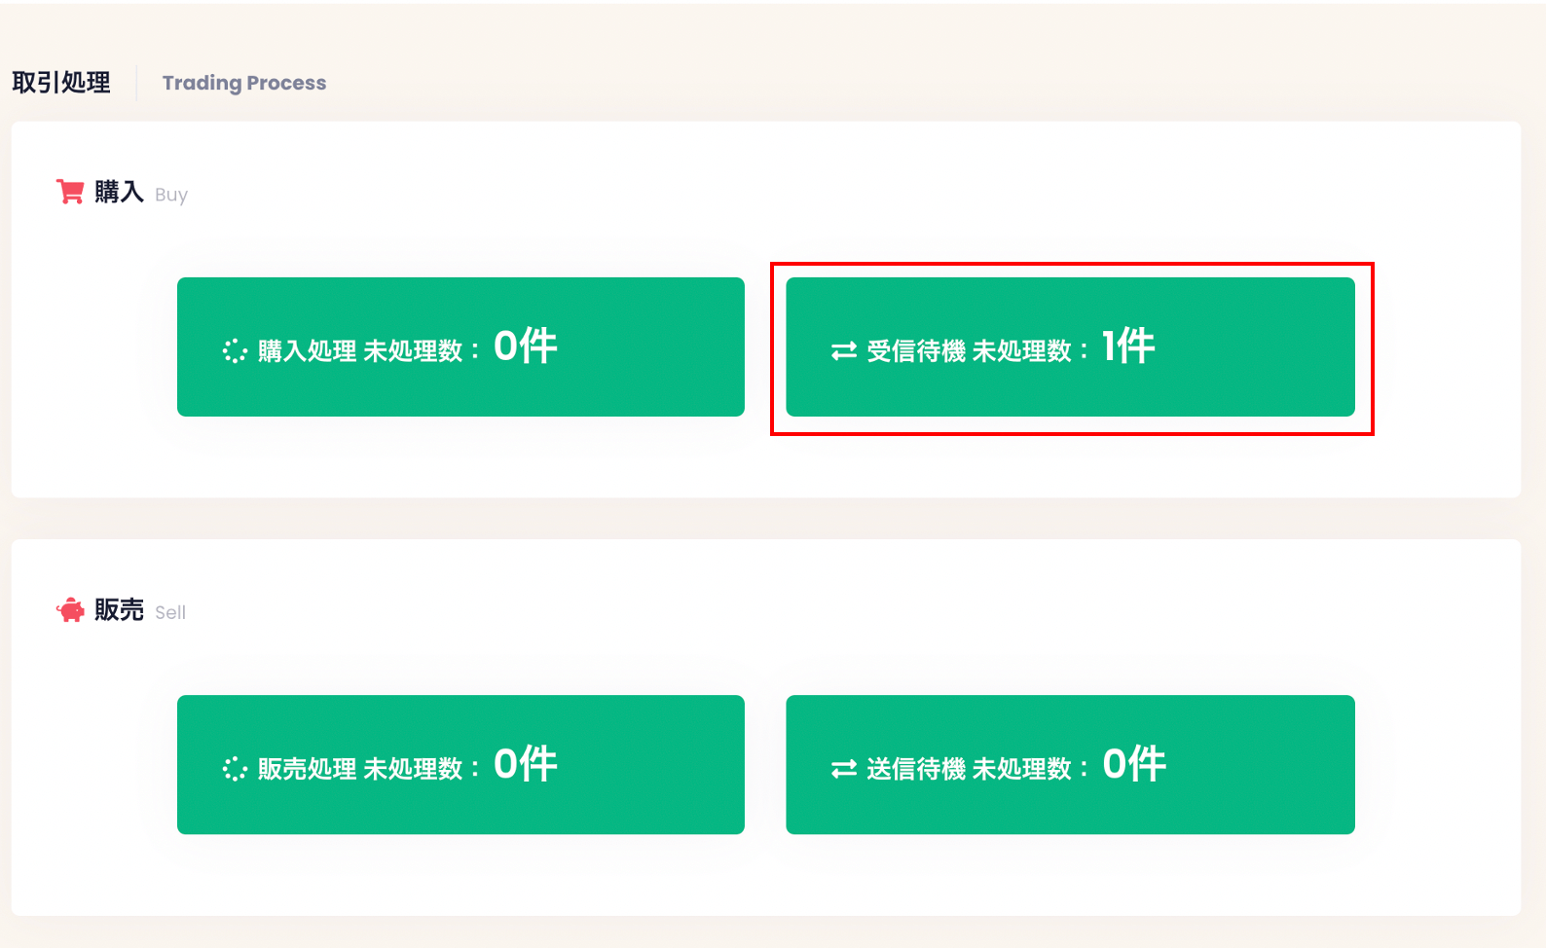Click the 購入 section heading
The height and width of the screenshot is (948, 1546).
(119, 192)
